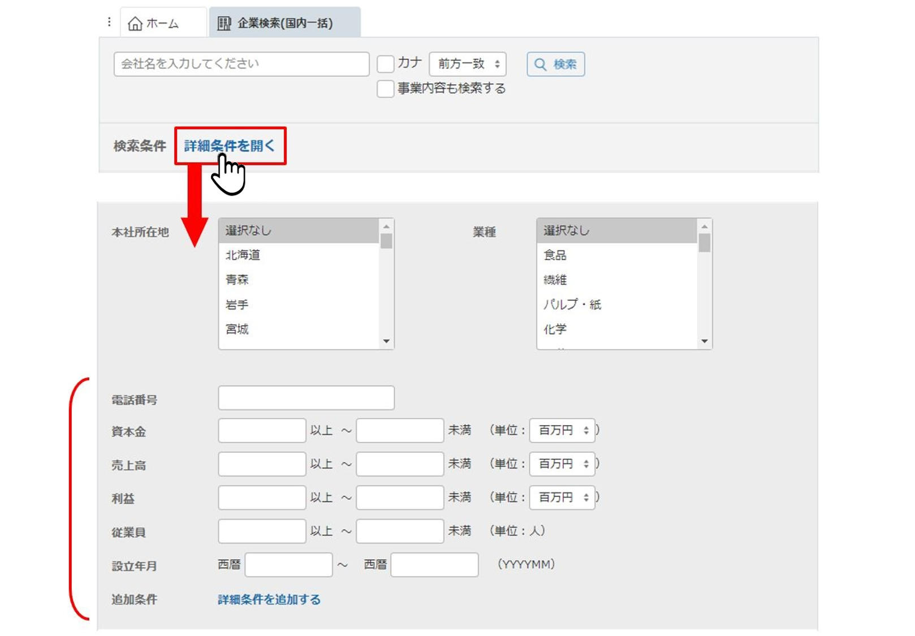Click the three-dot menu icon beside Home tab

[x=109, y=22]
